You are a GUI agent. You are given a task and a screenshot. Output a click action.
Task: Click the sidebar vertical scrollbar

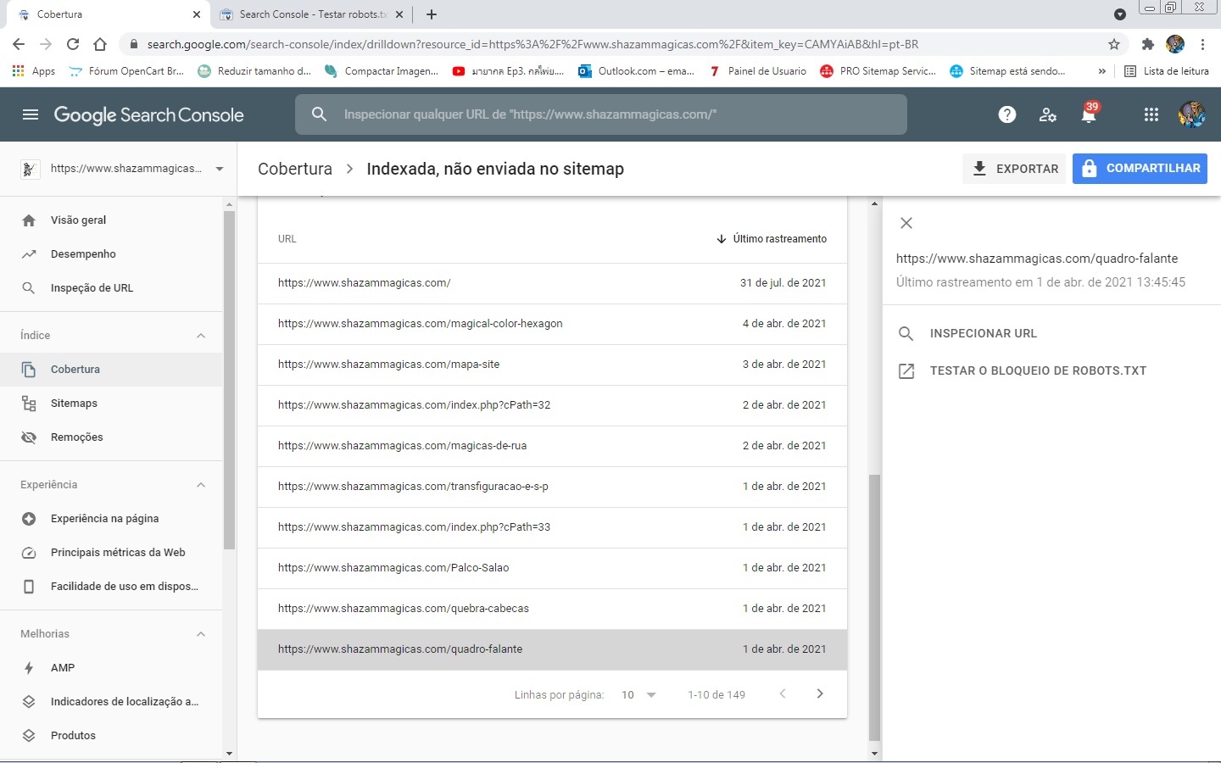pyautogui.click(x=229, y=381)
